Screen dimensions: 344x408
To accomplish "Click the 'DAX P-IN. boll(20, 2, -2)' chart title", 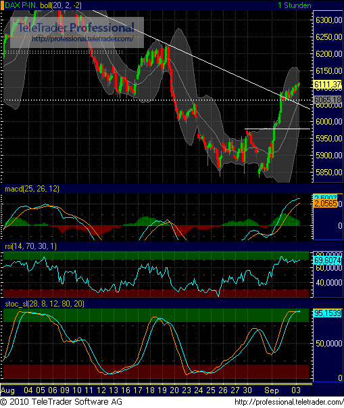I will click(43, 5).
